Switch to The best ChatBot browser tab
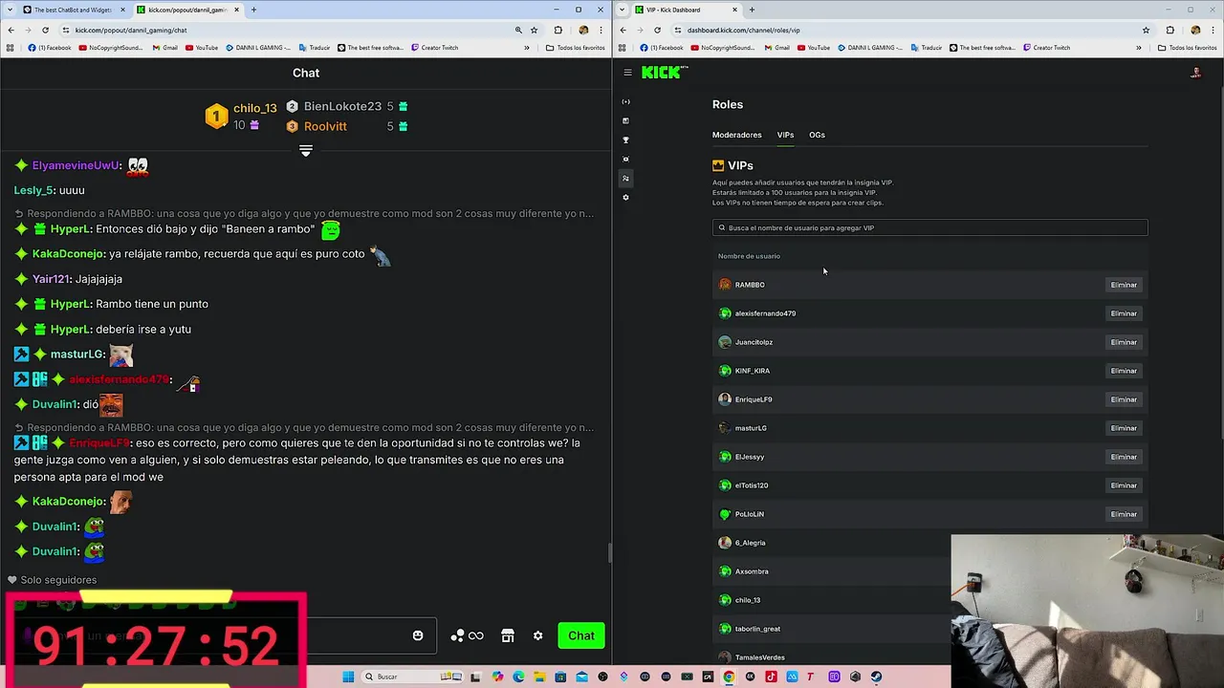The image size is (1224, 688). click(x=73, y=10)
